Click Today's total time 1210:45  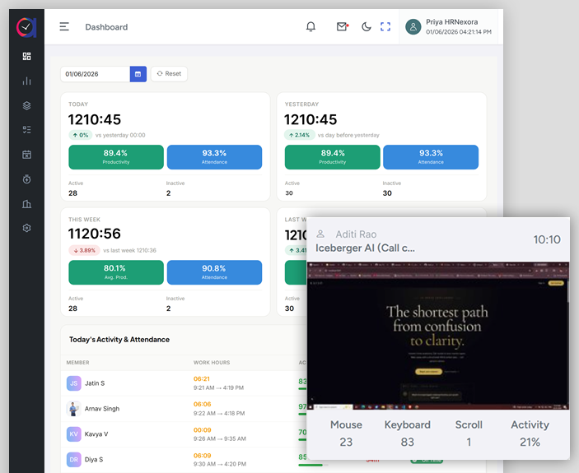95,119
